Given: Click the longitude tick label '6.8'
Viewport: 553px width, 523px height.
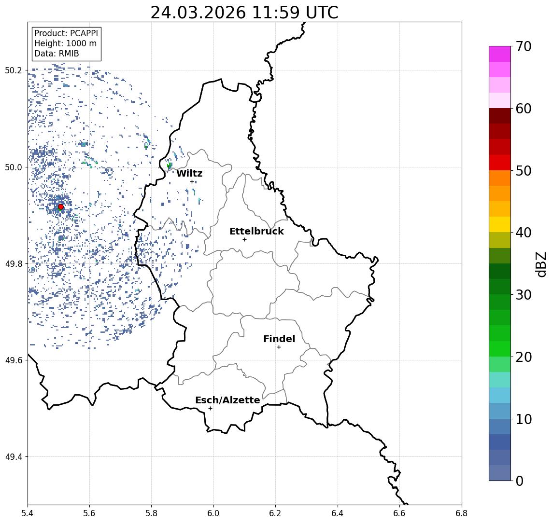Looking at the screenshot, I should 462,513.
